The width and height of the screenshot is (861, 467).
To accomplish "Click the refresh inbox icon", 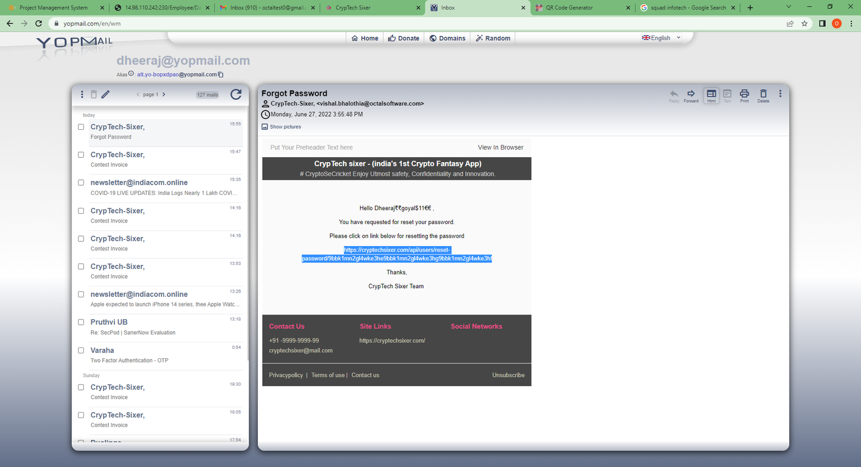I will tap(236, 94).
